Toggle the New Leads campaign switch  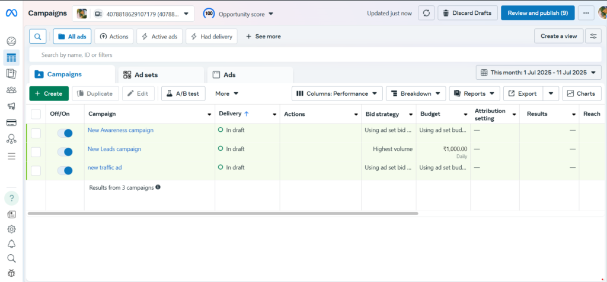pos(65,152)
